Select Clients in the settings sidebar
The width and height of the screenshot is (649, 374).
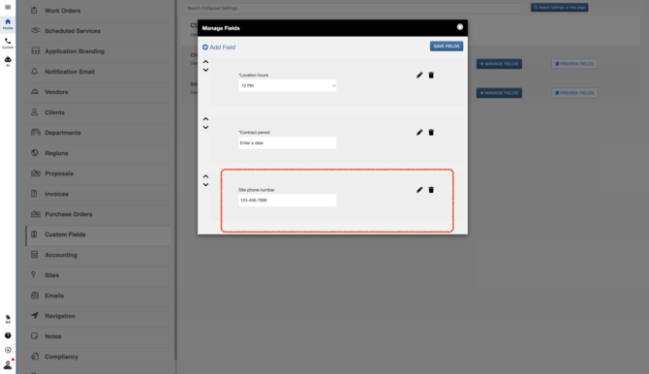coord(98,112)
